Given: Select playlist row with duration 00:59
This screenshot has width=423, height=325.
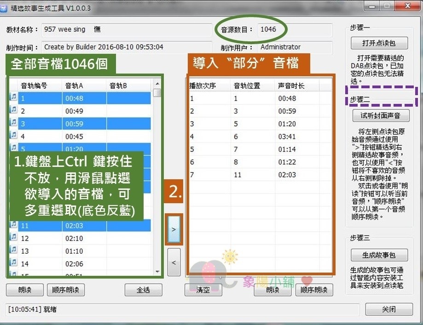Looking at the screenshot, I should [260, 111].
